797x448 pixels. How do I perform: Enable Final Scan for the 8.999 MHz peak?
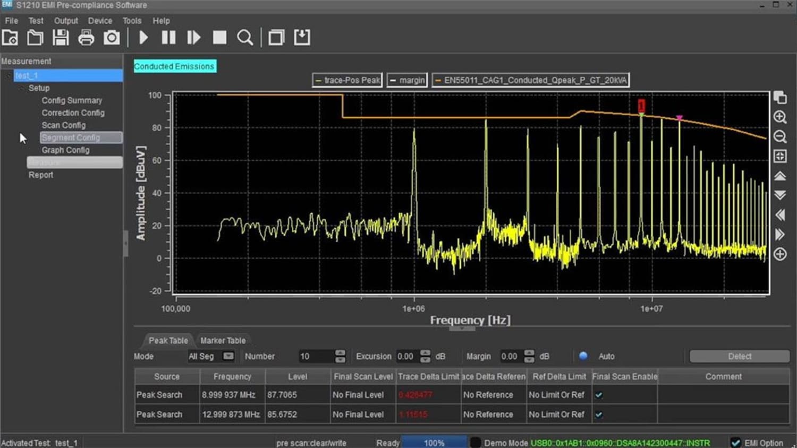tap(598, 394)
